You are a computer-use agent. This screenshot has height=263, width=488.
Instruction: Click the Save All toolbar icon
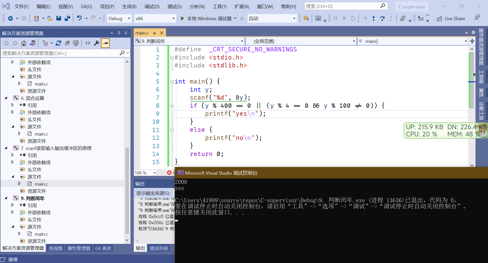67,18
